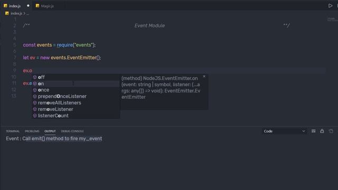Toggle output scroll lock icon
Screen dimensions: 338x190
(322, 131)
